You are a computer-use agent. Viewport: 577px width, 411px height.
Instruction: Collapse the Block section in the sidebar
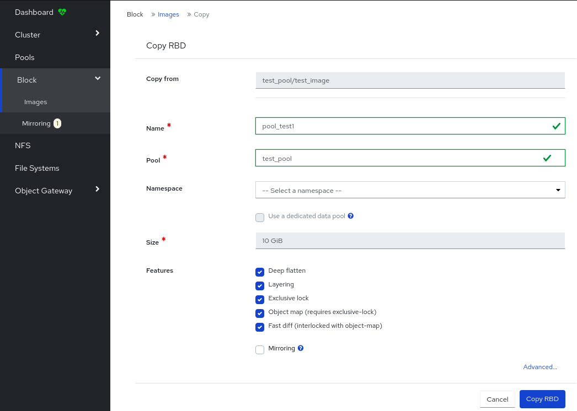pyautogui.click(x=55, y=79)
